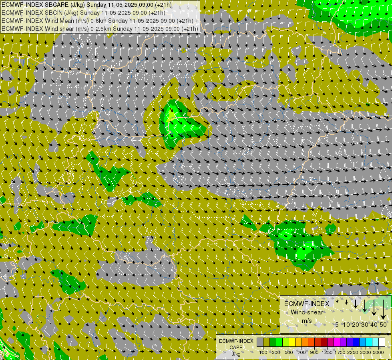The image size is (392, 360).
Task: Click the '40' label under wind shear arrows
Action: pos(374,324)
